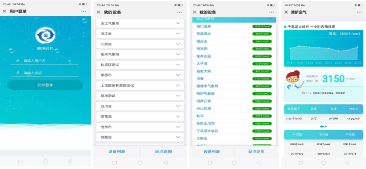Expand the 上饶国家林草局测试 group

(140, 85)
